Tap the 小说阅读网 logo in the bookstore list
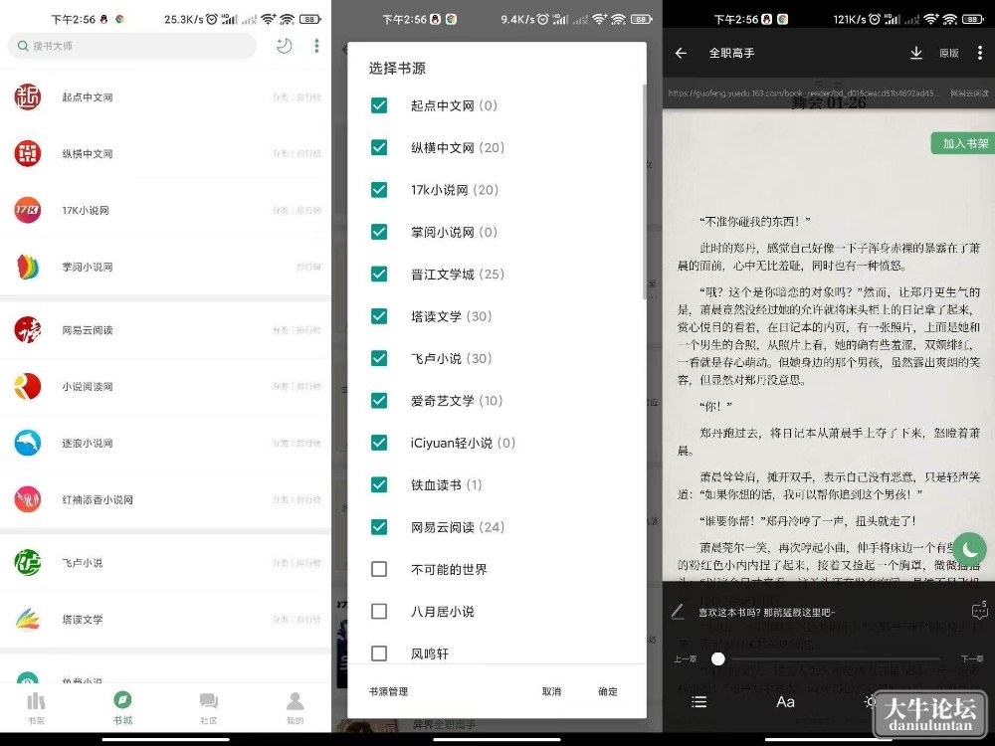Viewport: 995px width, 746px height. (x=27, y=386)
